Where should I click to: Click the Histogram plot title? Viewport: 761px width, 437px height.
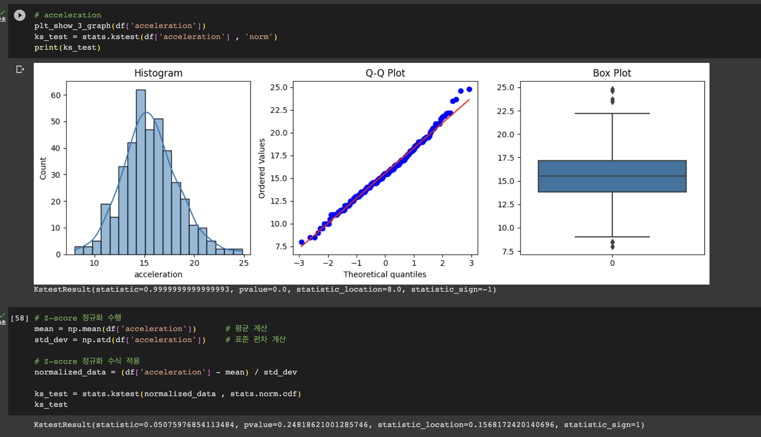(x=158, y=73)
